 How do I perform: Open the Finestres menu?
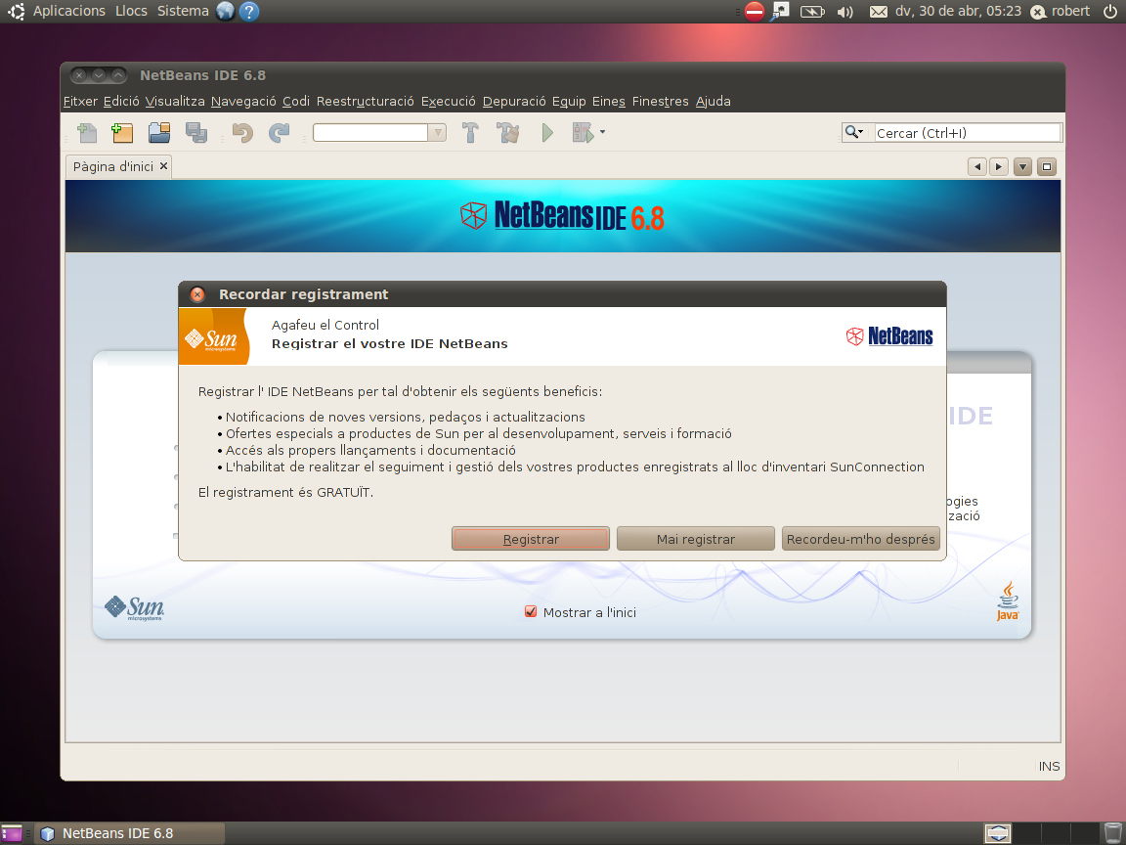point(660,102)
